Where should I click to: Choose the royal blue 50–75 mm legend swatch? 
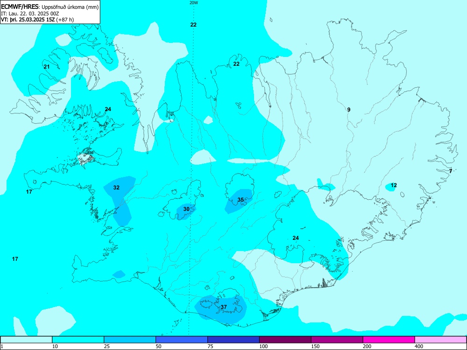[182, 340]
